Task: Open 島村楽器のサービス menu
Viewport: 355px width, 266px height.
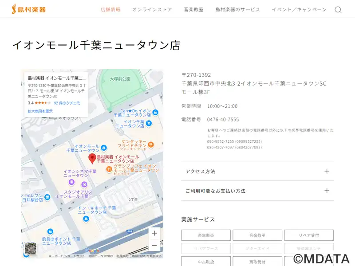Action: pos(238,9)
